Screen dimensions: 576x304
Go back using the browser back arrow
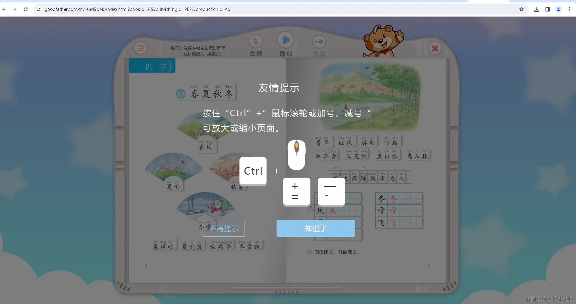(4, 9)
